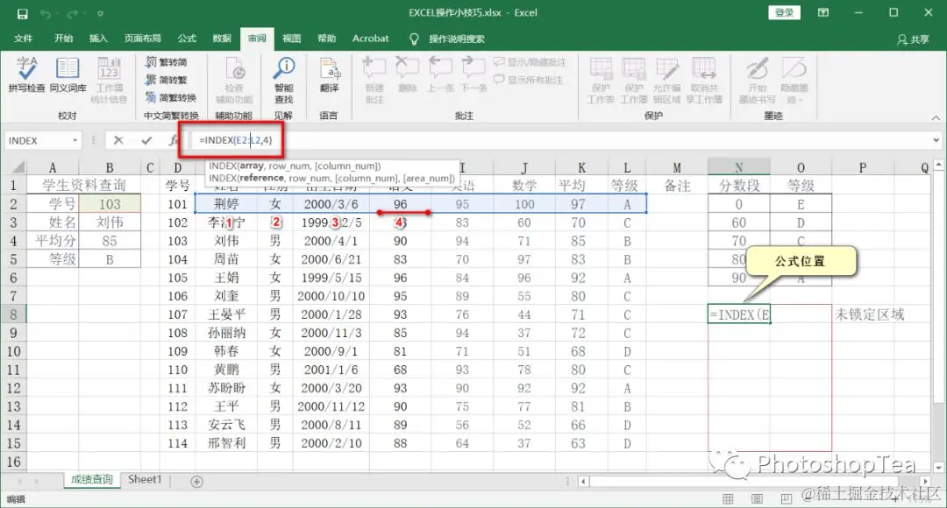The height and width of the screenshot is (508, 947).
Task: Add a new sheet with plus icon
Action: pos(196,482)
